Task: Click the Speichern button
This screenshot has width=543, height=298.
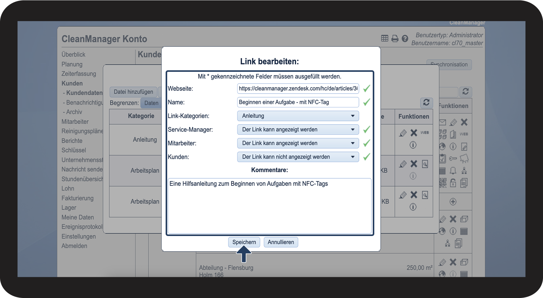Action: 244,242
